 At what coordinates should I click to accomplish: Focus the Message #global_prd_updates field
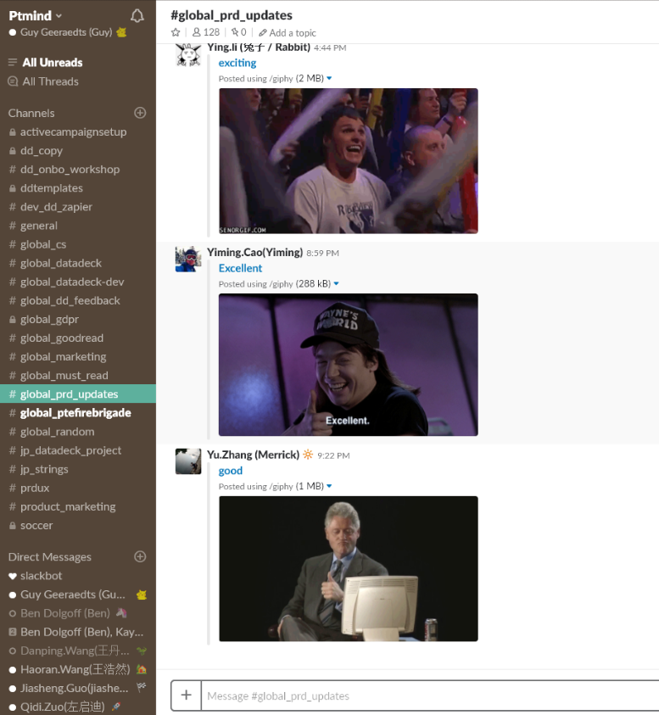pos(430,695)
